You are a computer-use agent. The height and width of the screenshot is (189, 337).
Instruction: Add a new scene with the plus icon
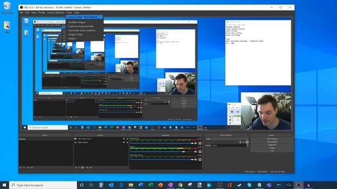pyautogui.click(x=21, y=167)
